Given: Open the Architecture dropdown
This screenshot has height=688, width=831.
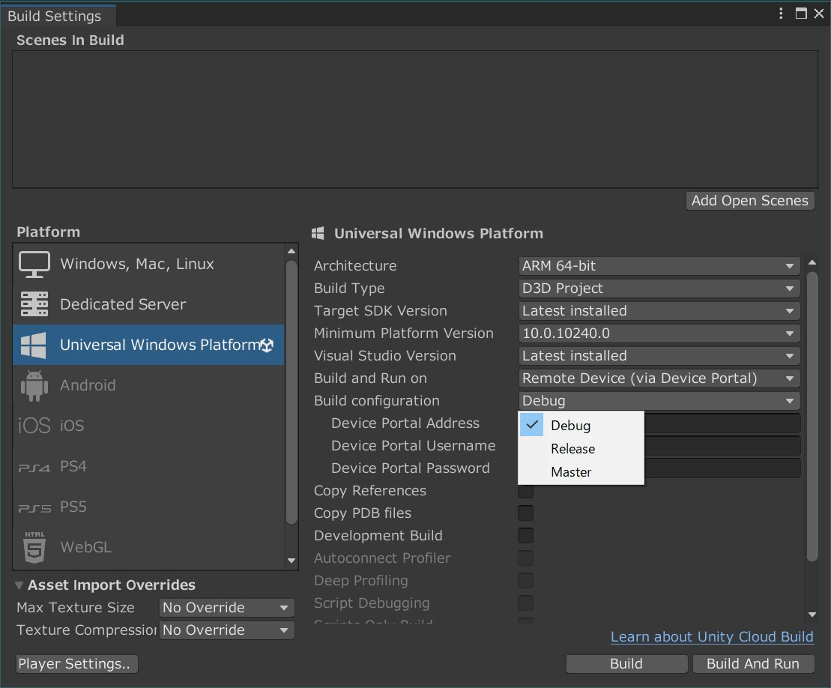Looking at the screenshot, I should [x=659, y=266].
